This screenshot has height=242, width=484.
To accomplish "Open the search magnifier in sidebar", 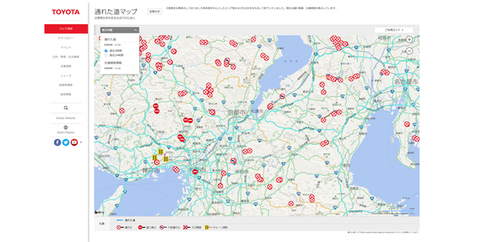I will coord(66,108).
